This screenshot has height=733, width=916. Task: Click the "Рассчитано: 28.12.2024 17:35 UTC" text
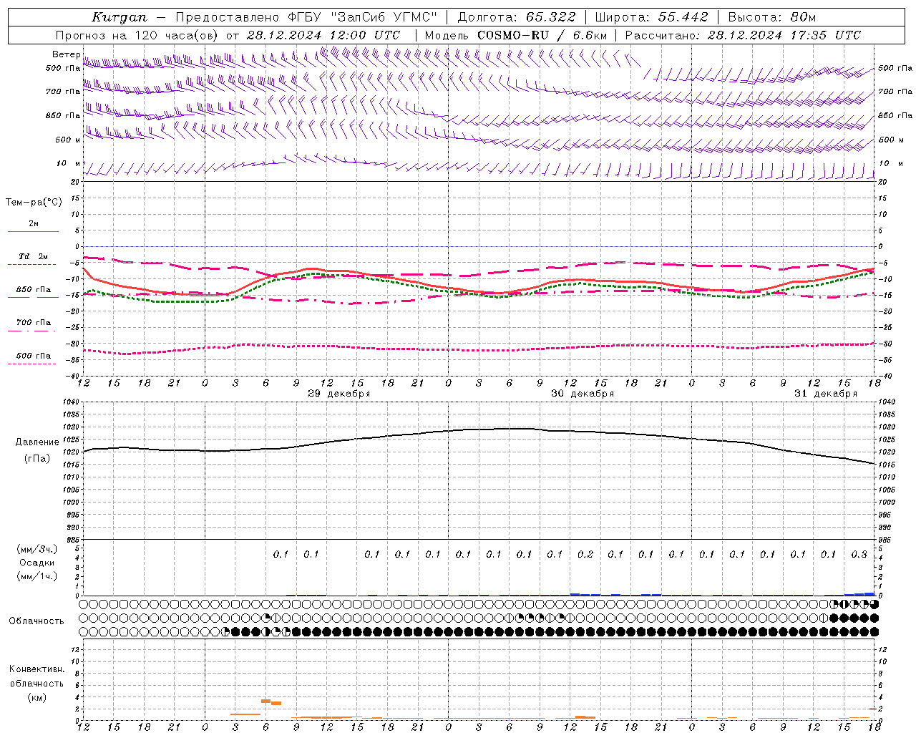(x=744, y=35)
